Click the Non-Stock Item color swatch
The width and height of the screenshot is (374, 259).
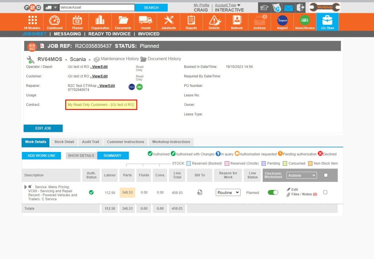tap(310, 163)
